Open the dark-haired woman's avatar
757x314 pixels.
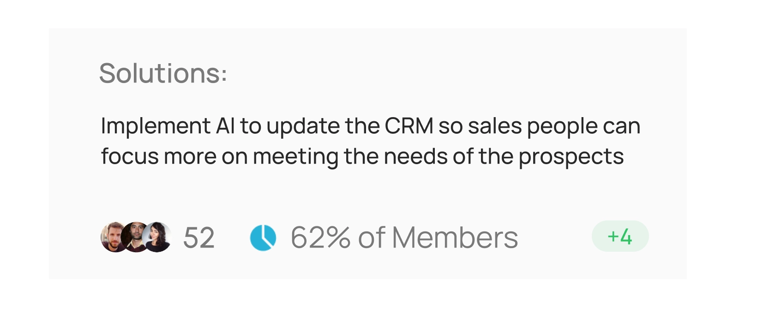[158, 237]
